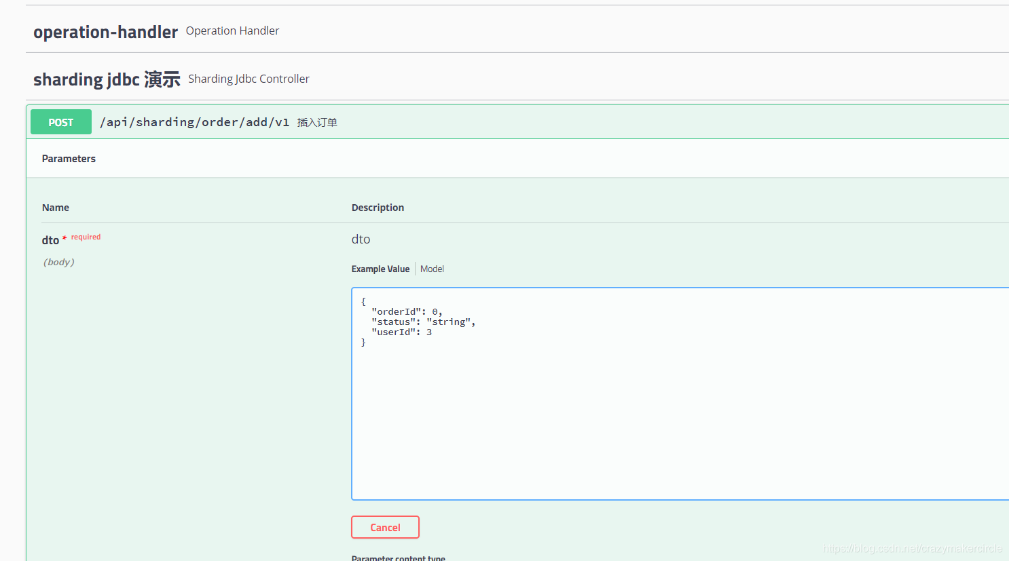
Task: Click inside the dto JSON body textarea
Action: [x=680, y=394]
